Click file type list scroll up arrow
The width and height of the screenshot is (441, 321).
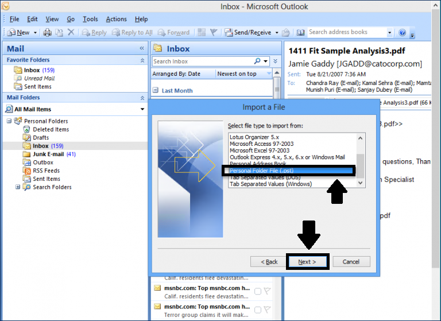pyautogui.click(x=360, y=138)
